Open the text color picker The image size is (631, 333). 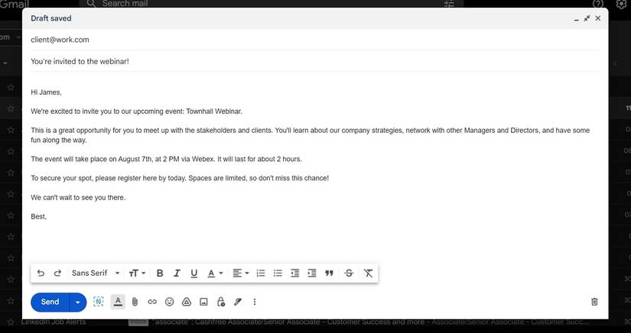(x=215, y=273)
